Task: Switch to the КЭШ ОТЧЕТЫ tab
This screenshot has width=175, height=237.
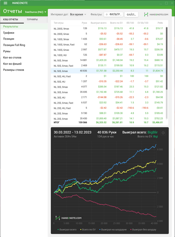Action: tap(10, 19)
